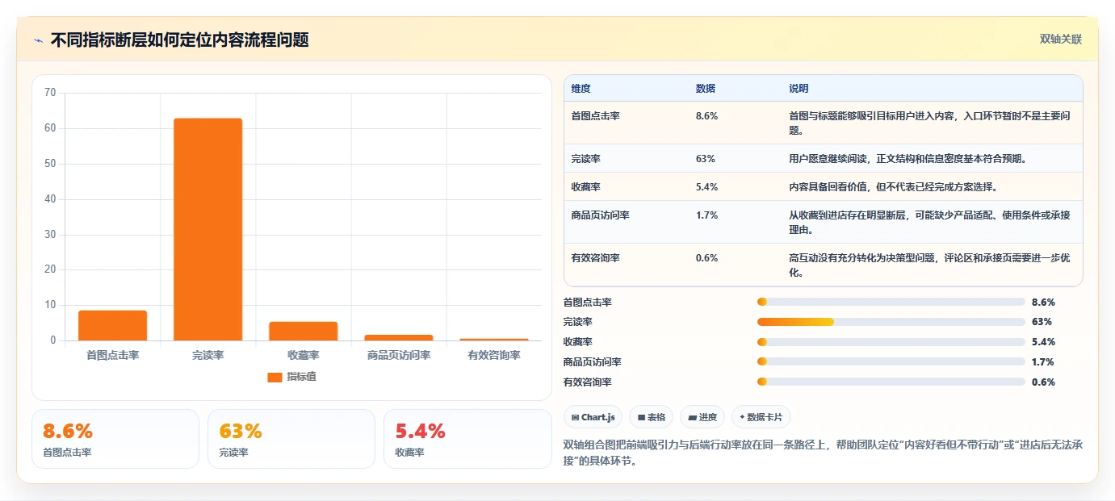Click the lightning icon beside the card title
This screenshot has width=1115, height=501.
38,40
